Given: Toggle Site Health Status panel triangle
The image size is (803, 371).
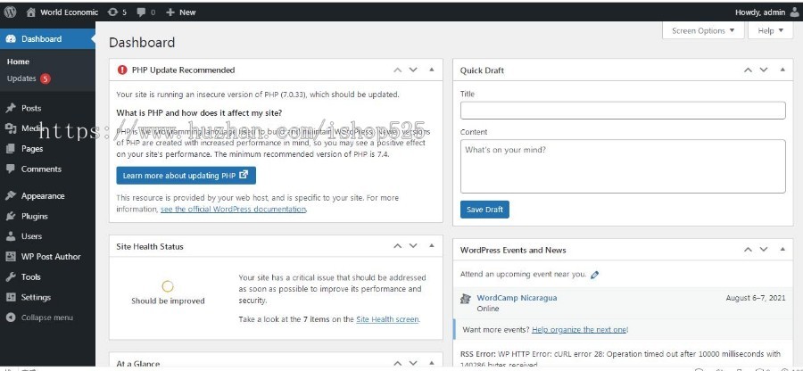Looking at the screenshot, I should click(x=431, y=246).
